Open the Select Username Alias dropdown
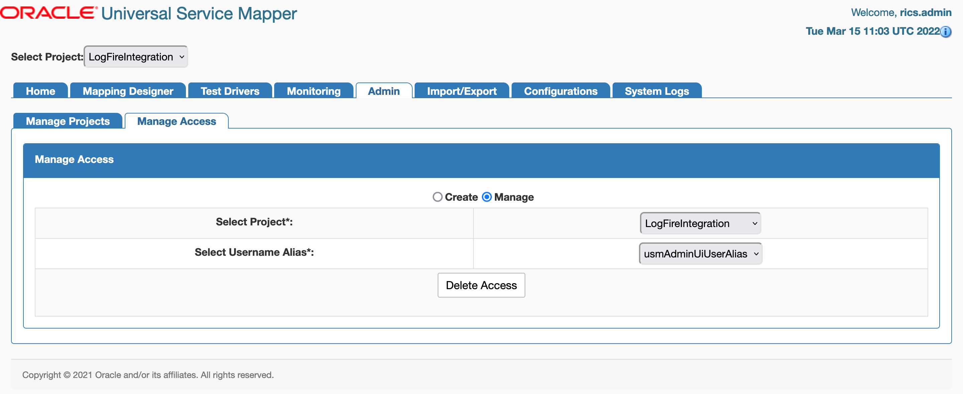 [700, 253]
